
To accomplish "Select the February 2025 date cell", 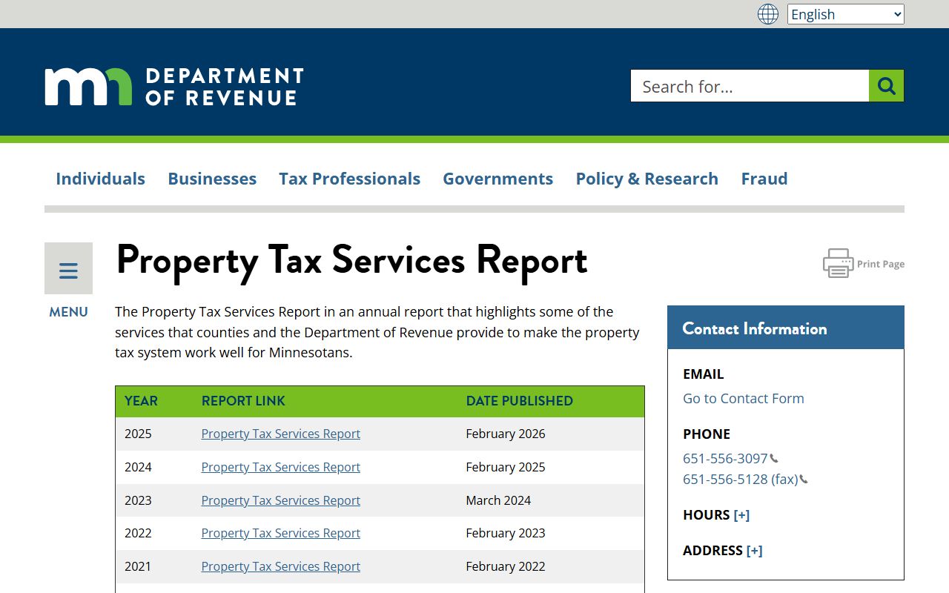I will [x=505, y=467].
